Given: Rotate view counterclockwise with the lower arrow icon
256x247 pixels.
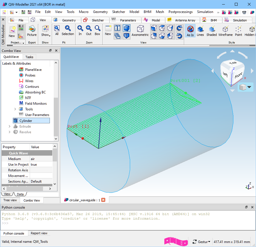Looking at the screenshot, I should coord(179,36).
